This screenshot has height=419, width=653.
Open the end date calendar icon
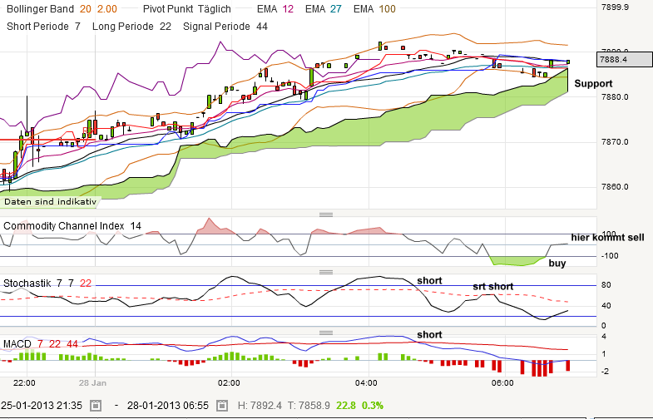(x=222, y=405)
